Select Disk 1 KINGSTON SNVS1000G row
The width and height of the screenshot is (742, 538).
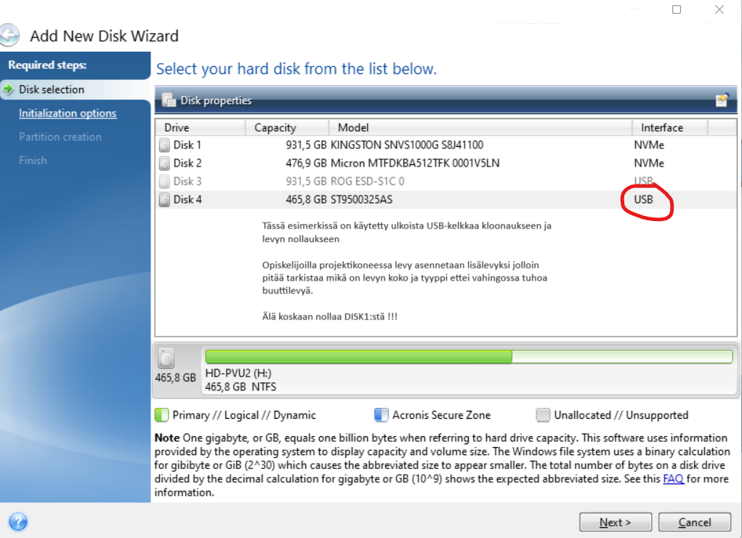click(x=445, y=145)
